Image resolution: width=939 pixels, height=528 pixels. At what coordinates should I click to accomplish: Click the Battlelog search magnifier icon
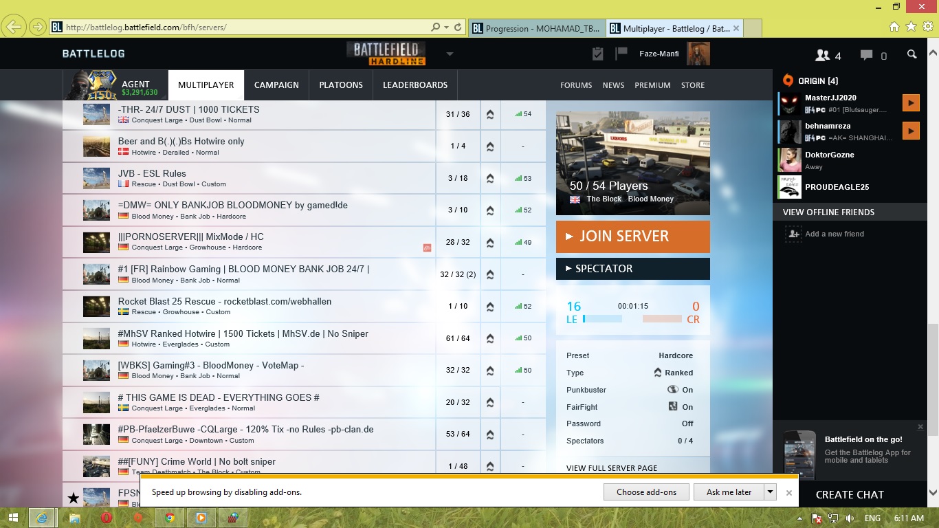tap(912, 54)
